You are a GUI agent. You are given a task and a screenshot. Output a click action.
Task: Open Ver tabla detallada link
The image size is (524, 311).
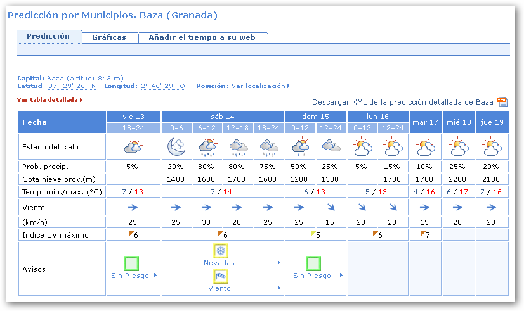[x=48, y=99]
